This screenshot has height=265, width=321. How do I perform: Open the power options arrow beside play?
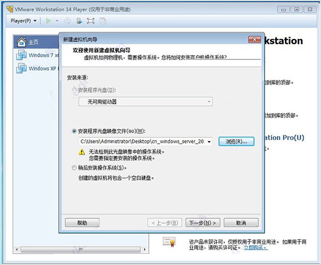point(57,21)
